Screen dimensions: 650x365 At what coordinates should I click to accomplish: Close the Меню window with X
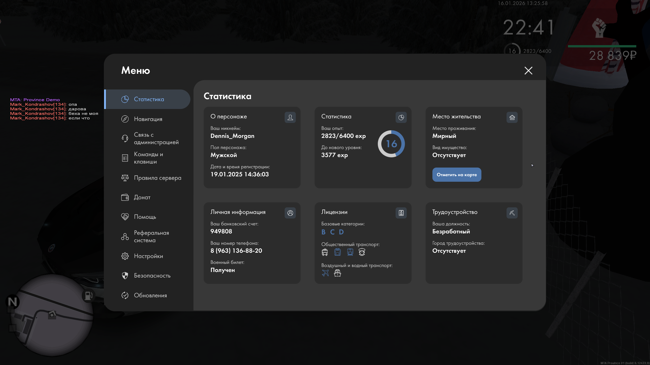coord(528,70)
